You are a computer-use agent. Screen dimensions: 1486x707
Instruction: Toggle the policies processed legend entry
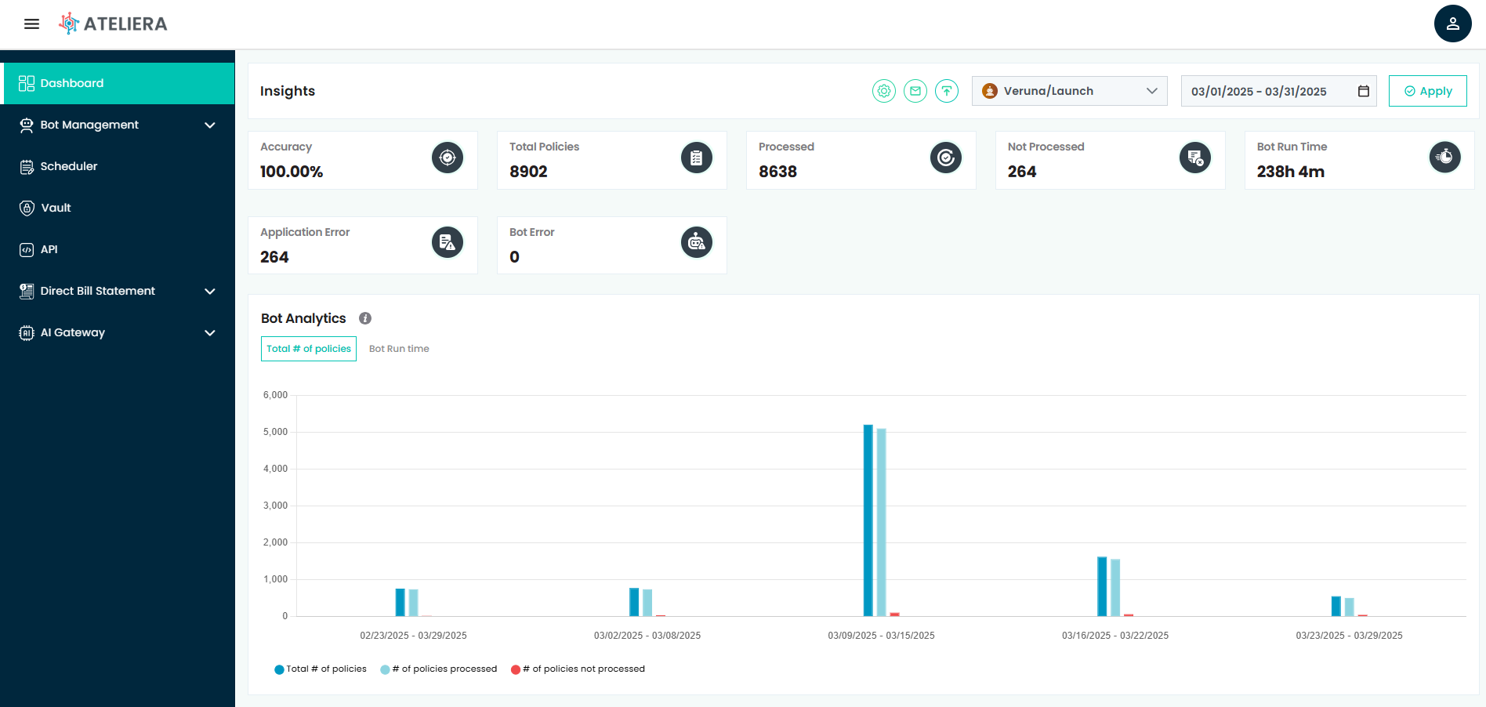[438, 669]
